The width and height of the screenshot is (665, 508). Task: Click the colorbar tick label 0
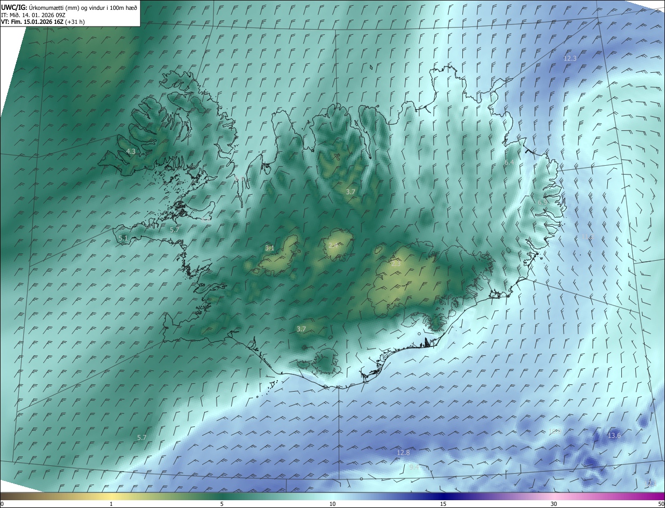pyautogui.click(x=2, y=504)
